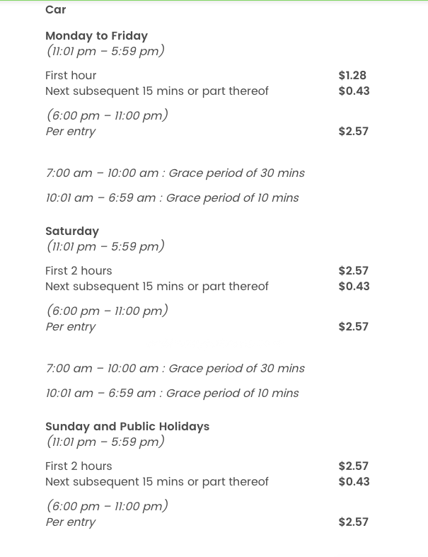Click weekday 30 mins grace period note
This screenshot has width=428, height=557.
click(175, 173)
